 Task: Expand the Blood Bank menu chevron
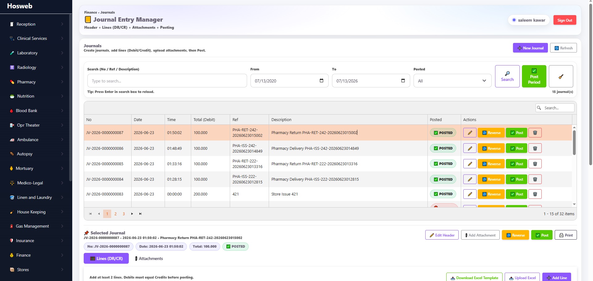pyautogui.click(x=62, y=111)
